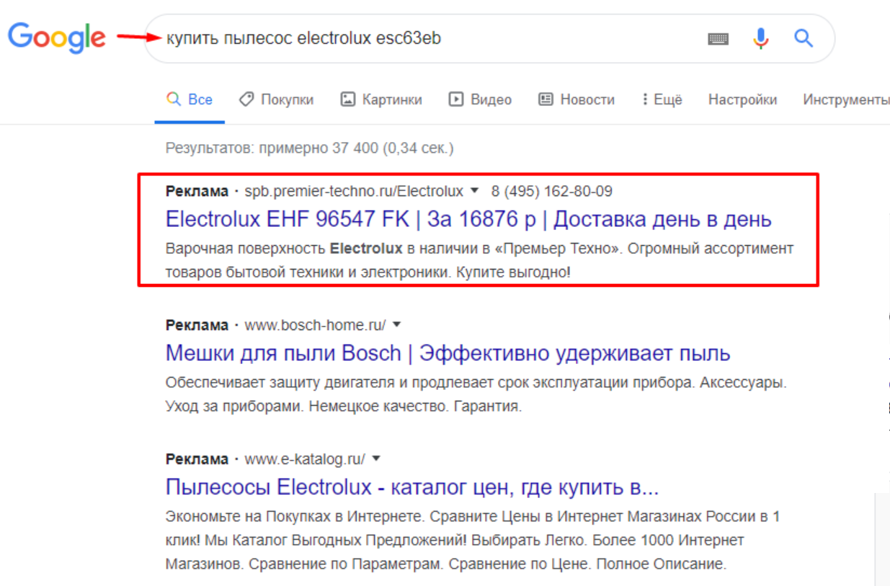Click the magnifier icon beside Все
The width and height of the screenshot is (890, 586).
pos(173,99)
